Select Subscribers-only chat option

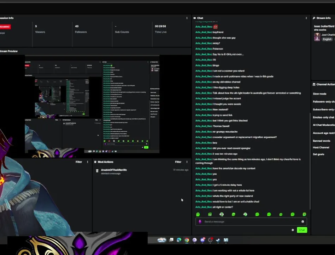coord(324,110)
